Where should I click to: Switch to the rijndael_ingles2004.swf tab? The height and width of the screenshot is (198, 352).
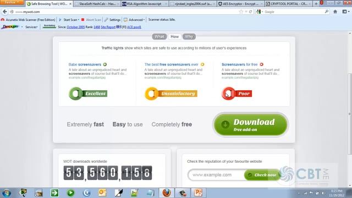pyautogui.click(x=193, y=4)
